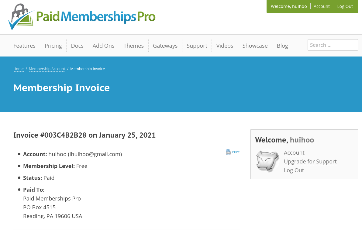362x233 pixels.
Task: Open Account link in top green bar
Action: click(x=322, y=6)
